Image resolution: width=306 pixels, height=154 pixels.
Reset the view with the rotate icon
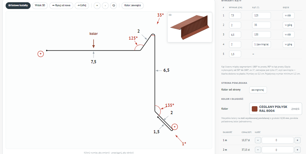[x=113, y=5]
